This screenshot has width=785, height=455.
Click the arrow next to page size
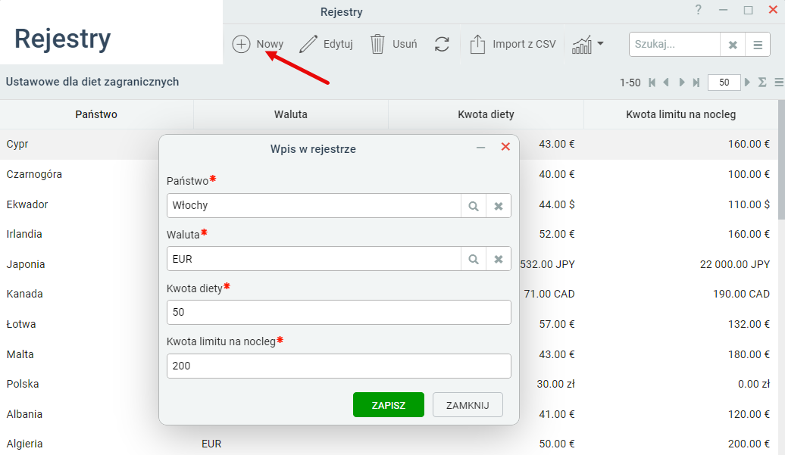coord(747,82)
